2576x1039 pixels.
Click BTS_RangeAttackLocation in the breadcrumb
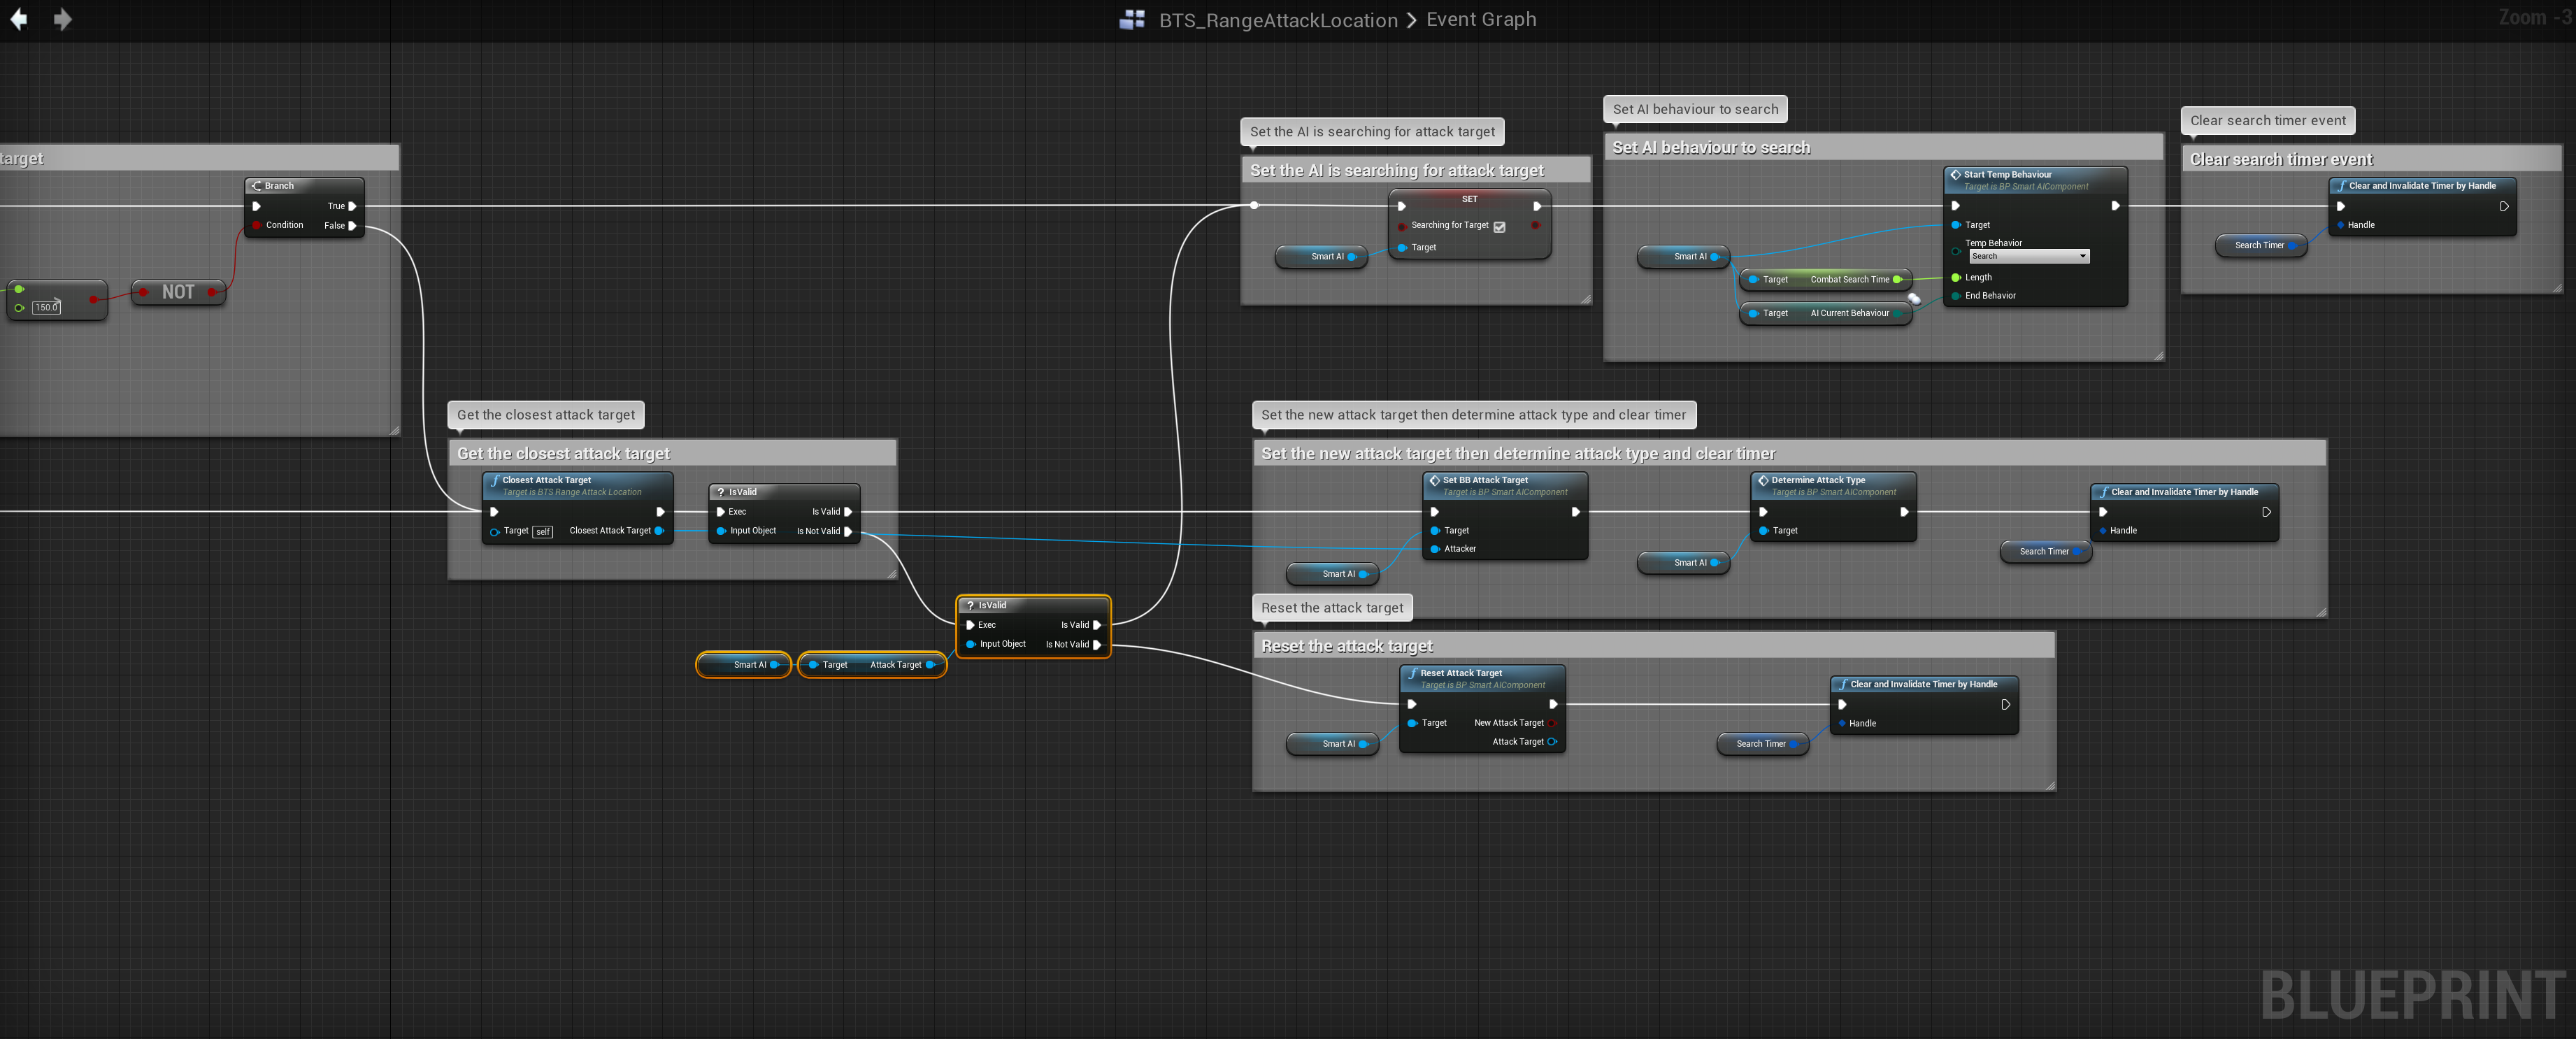[x=1277, y=20]
